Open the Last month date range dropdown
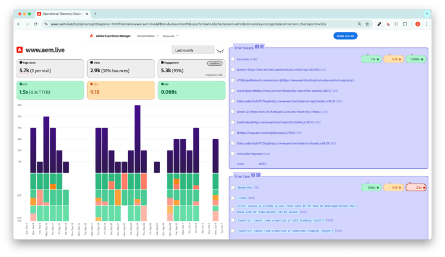 click(192, 50)
